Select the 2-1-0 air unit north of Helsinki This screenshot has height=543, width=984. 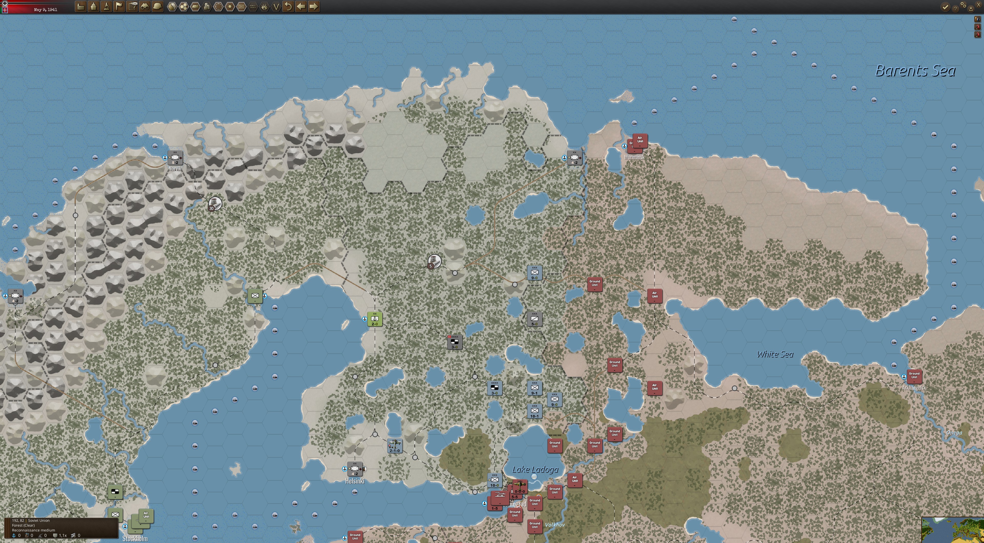point(395,446)
